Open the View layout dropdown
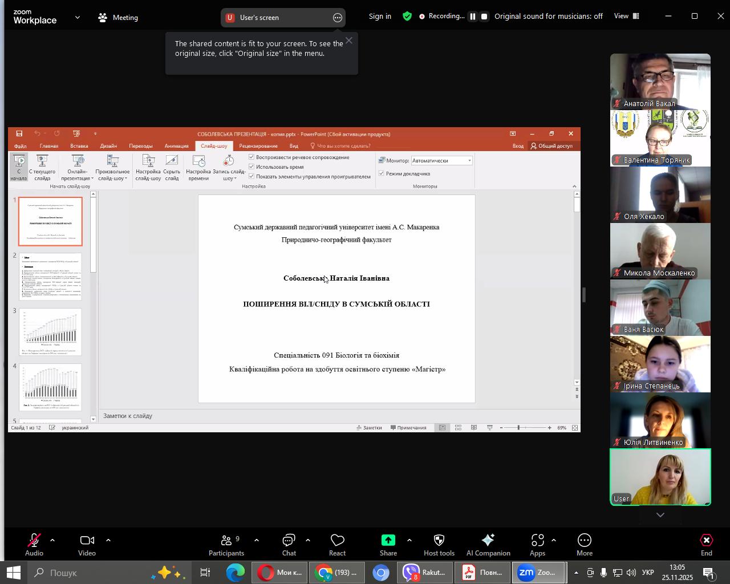 tap(626, 17)
